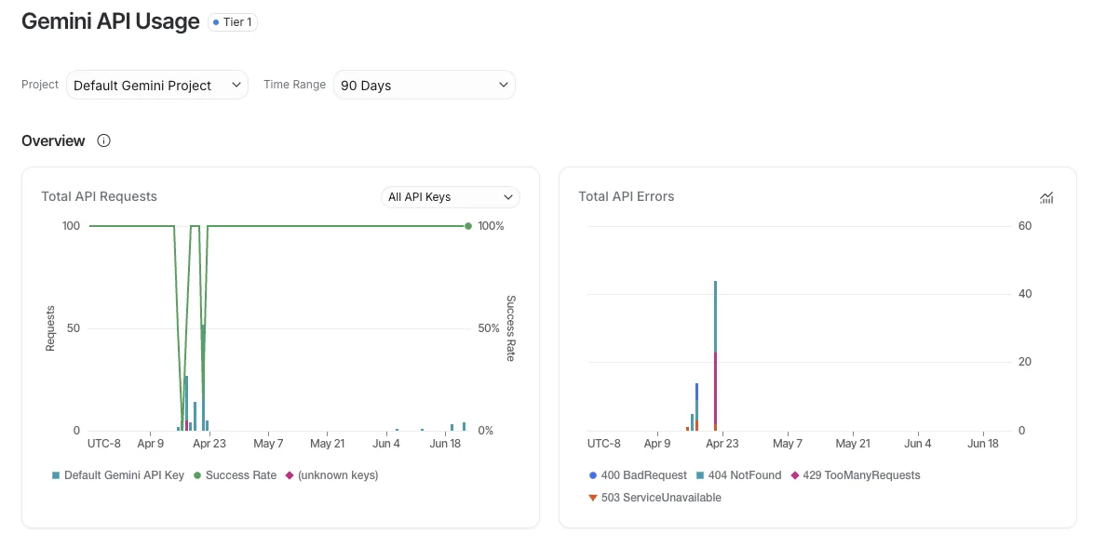Toggle 404 NotFound legend entry
Screen dimensions: 1093x547
(x=739, y=475)
